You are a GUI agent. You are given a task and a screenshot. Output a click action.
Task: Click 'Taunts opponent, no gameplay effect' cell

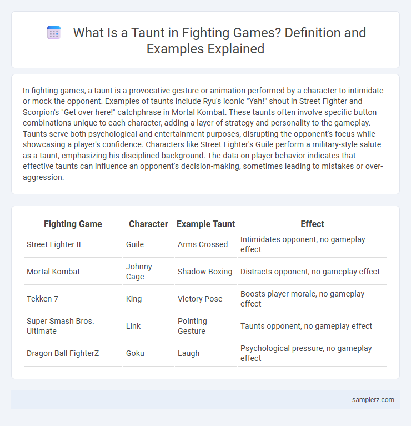pos(312,326)
